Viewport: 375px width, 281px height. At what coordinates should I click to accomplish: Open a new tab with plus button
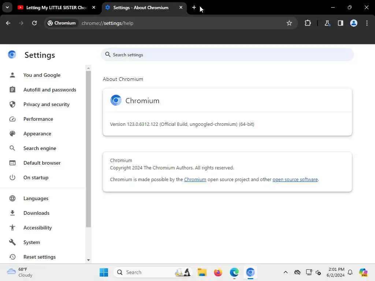point(194,7)
